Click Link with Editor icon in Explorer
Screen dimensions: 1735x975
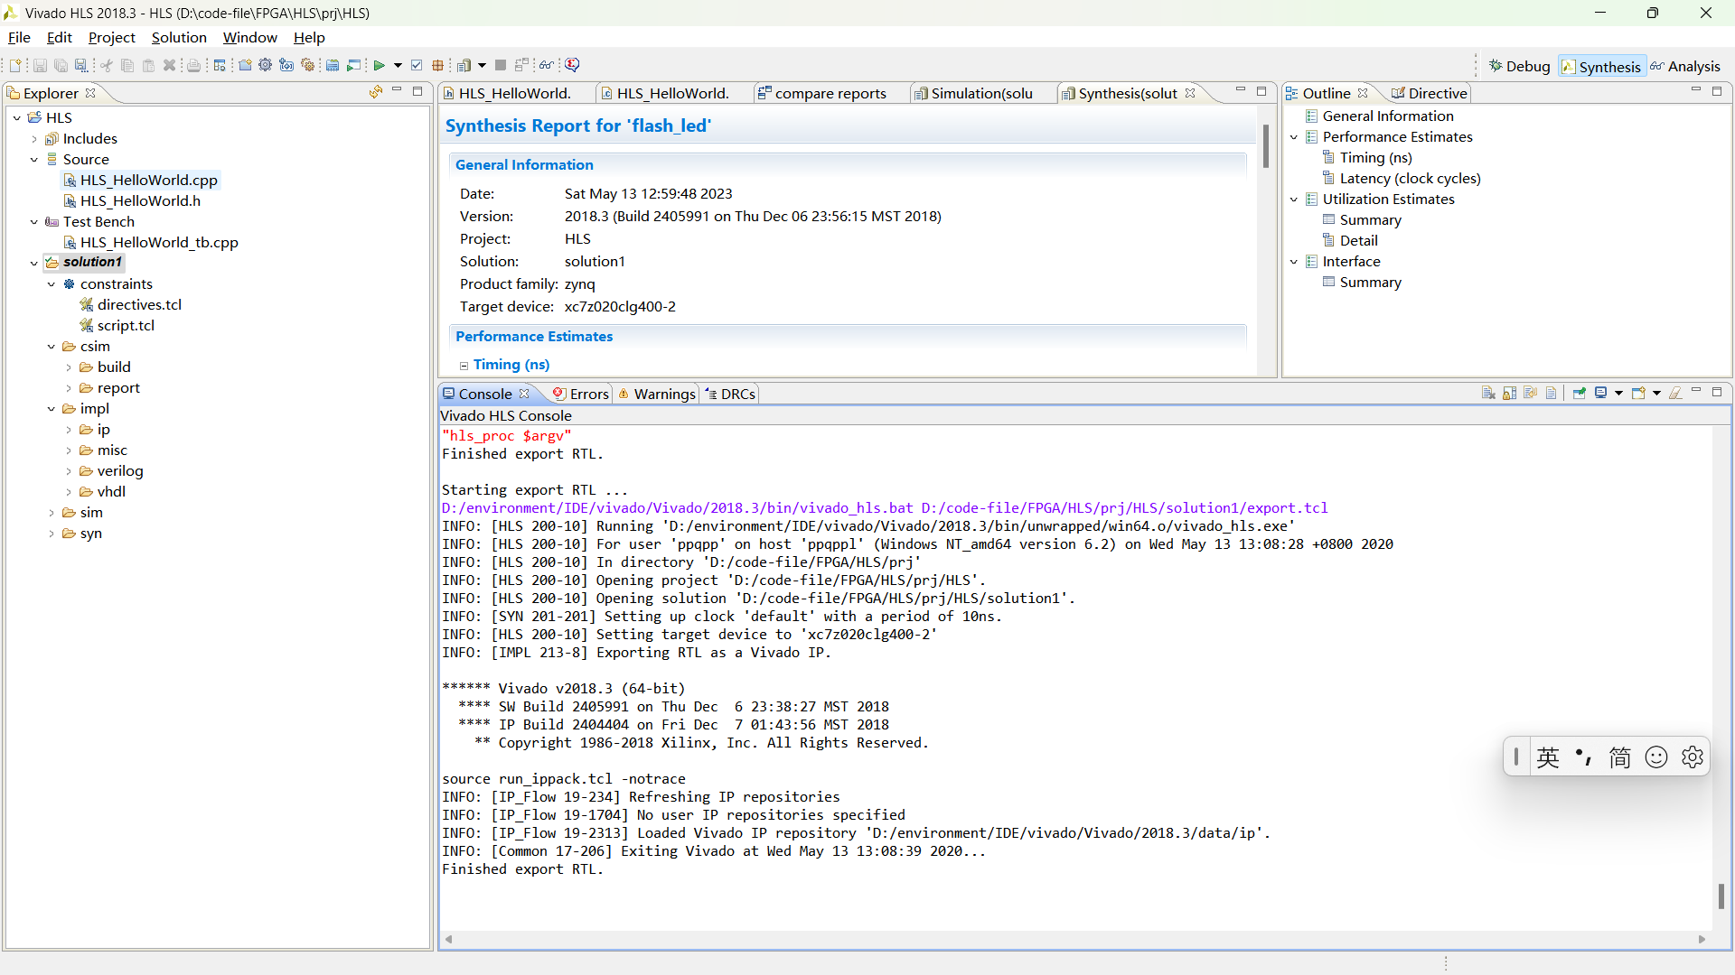click(x=376, y=92)
